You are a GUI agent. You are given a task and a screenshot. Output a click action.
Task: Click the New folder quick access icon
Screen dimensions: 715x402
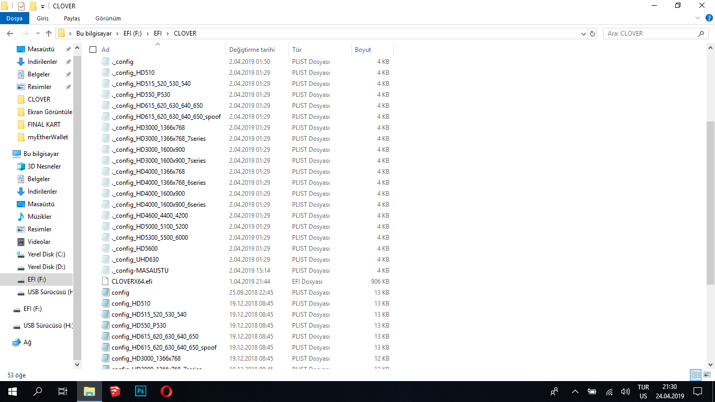click(x=33, y=6)
